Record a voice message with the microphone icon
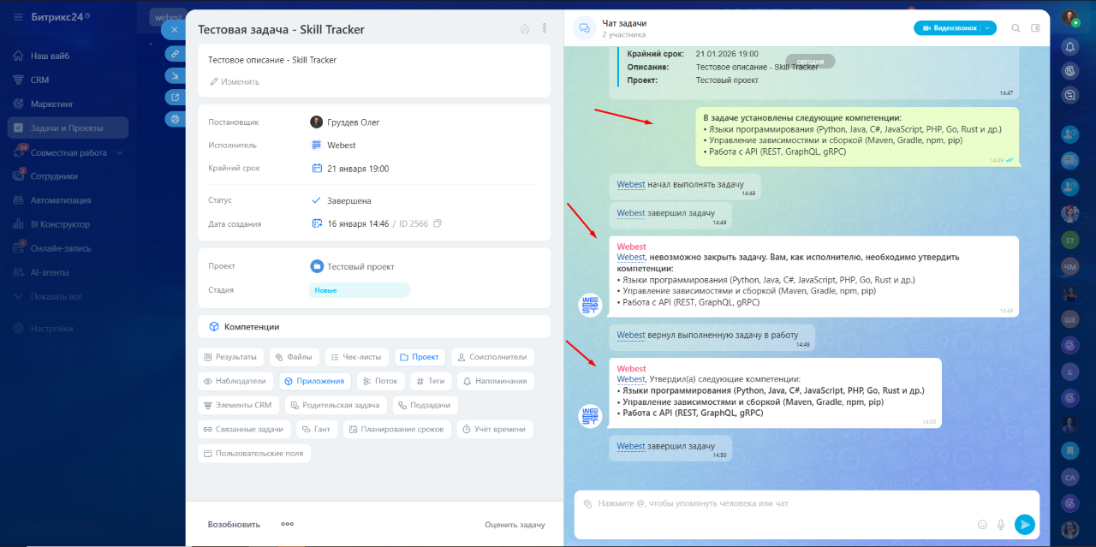 tap(1001, 525)
